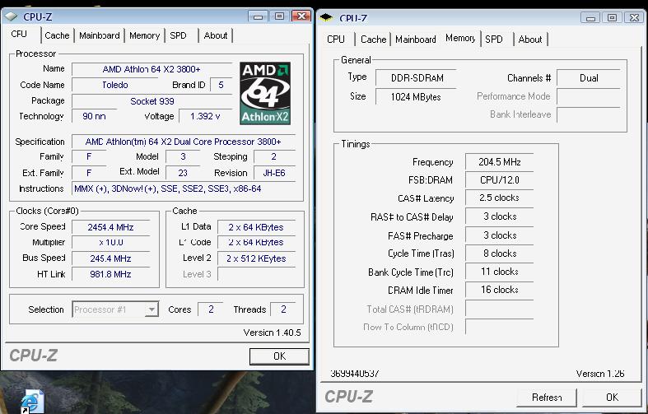Click Bus Speed value '245.4 MHz'
The width and height of the screenshot is (648, 414).
click(110, 258)
